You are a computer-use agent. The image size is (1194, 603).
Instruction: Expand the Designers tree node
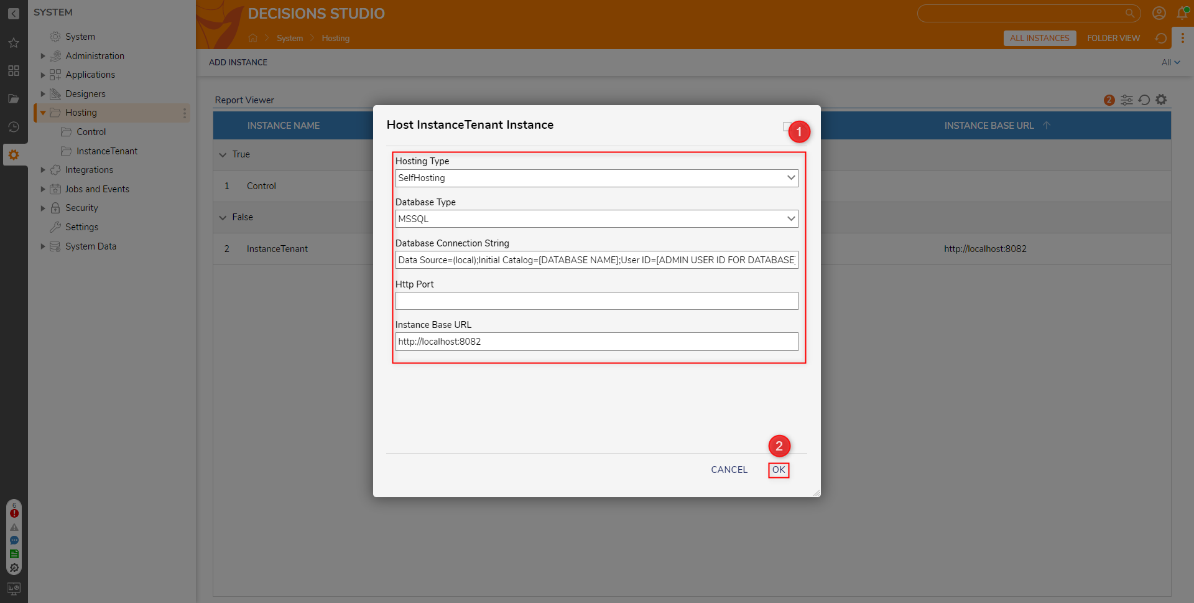43,94
